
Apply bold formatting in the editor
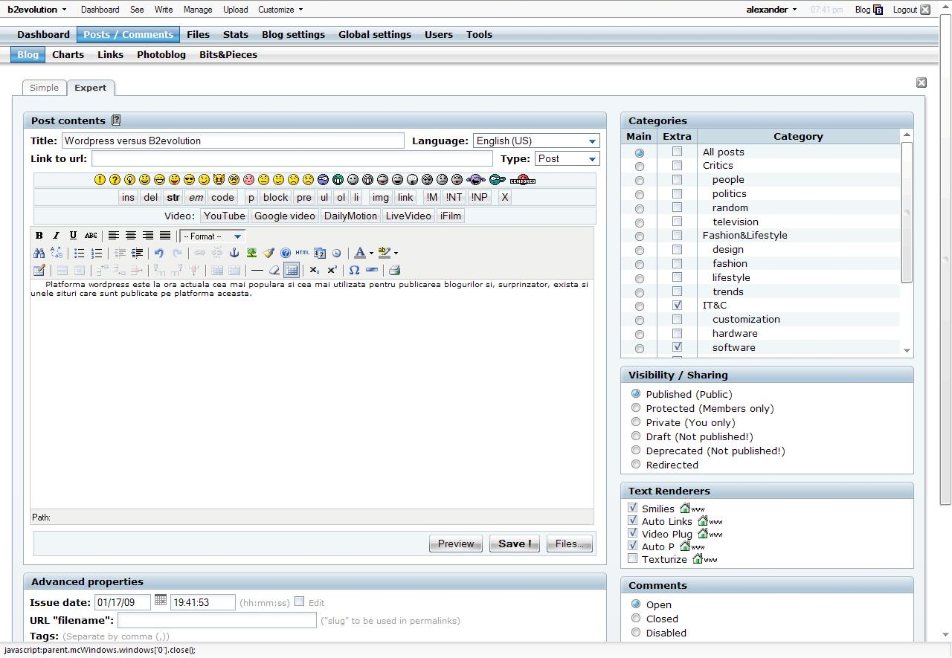pos(39,236)
